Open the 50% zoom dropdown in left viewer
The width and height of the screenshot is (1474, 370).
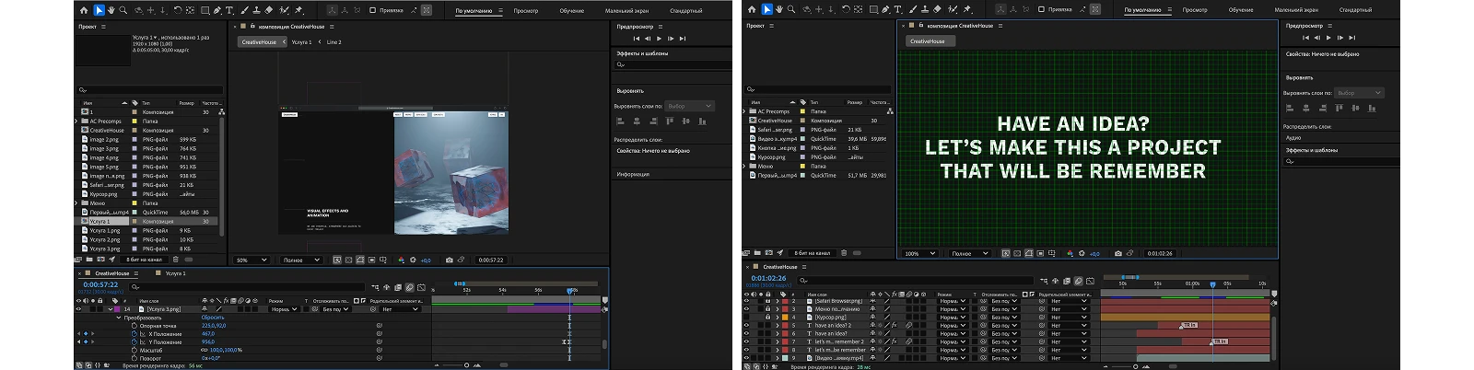[x=252, y=260]
